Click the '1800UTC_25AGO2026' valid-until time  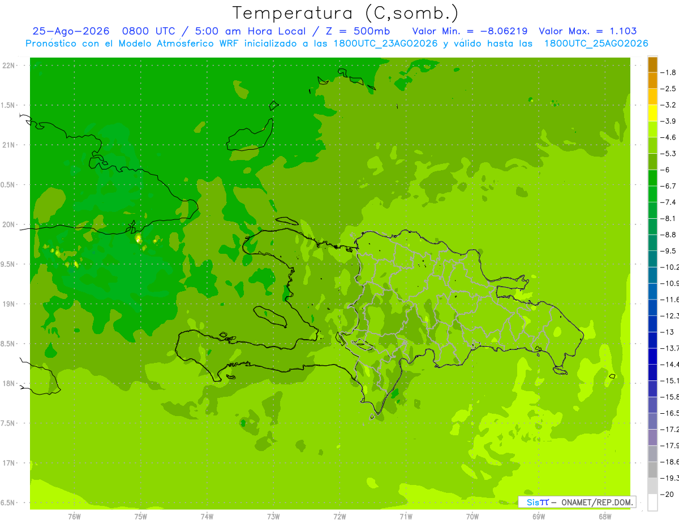click(x=596, y=44)
